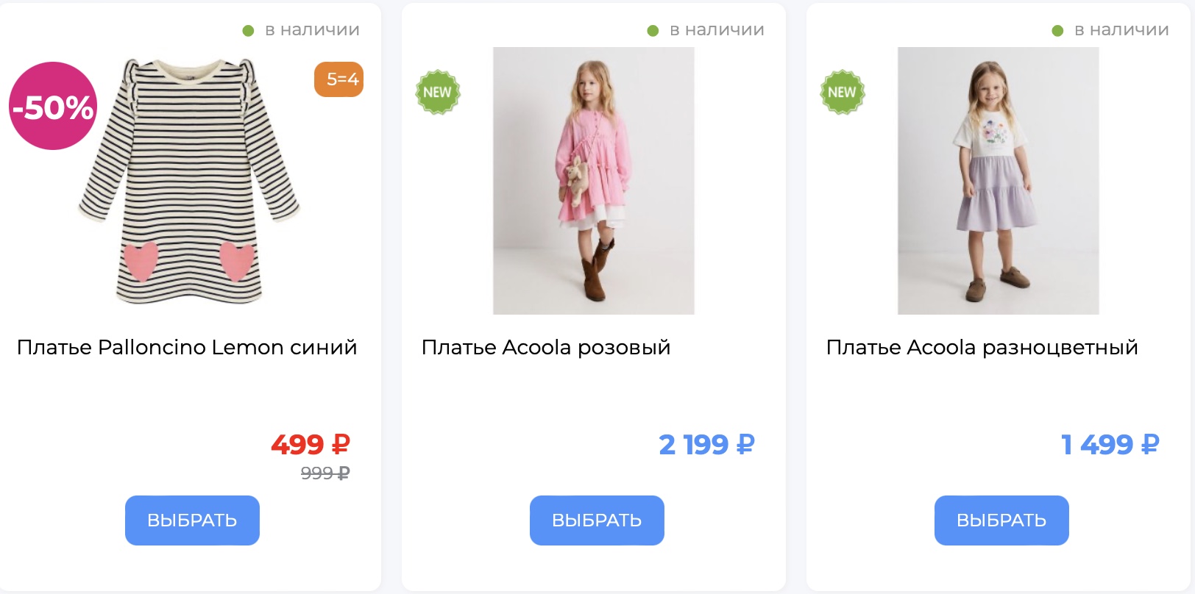Click the crossed-out 999 ₽ old price
Screen dimensions: 1195x594
tap(325, 473)
